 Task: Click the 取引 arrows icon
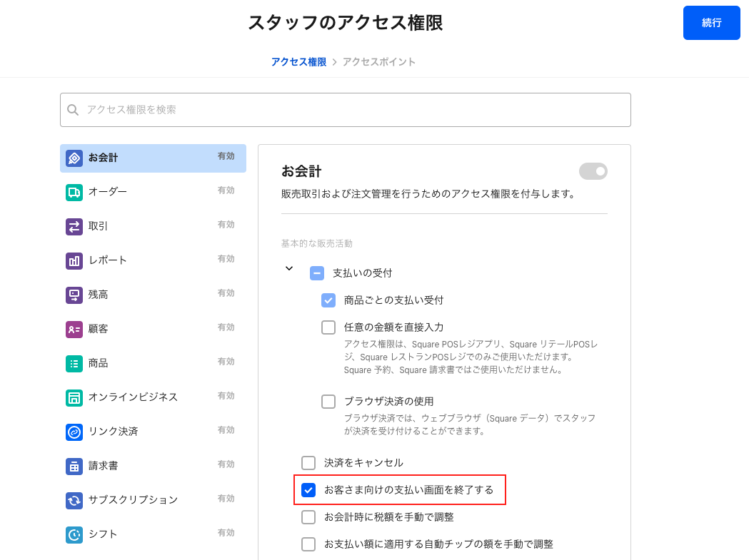tap(74, 227)
